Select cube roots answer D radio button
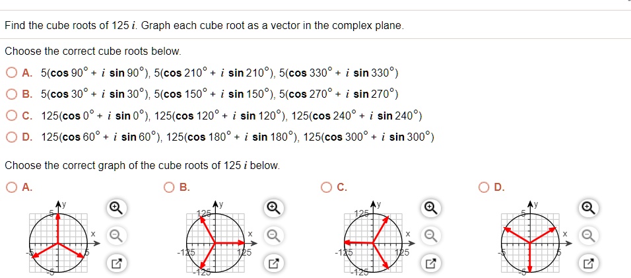 pos(11,137)
